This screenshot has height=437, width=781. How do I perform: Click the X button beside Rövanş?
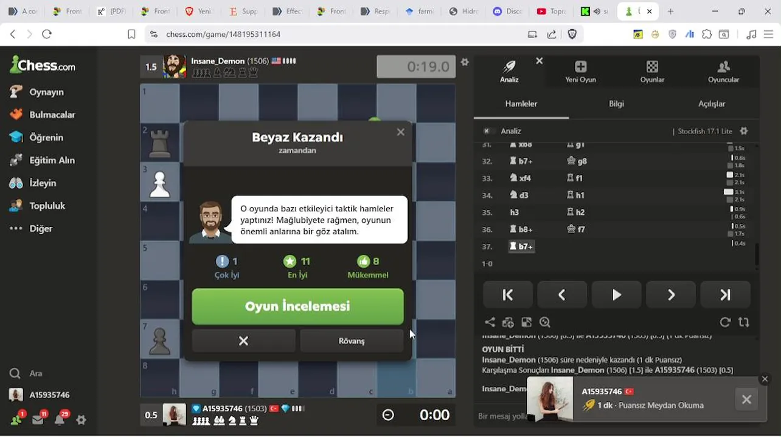[x=243, y=341]
